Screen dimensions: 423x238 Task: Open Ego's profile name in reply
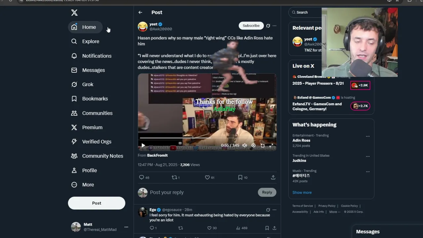point(153,210)
